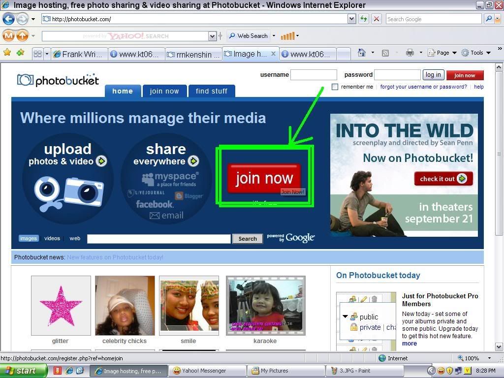
Task: Select the web search type
Action: [x=75, y=238]
